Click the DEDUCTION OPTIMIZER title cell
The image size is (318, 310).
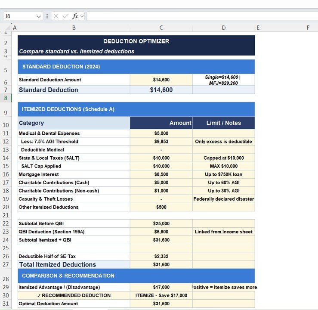(136, 41)
